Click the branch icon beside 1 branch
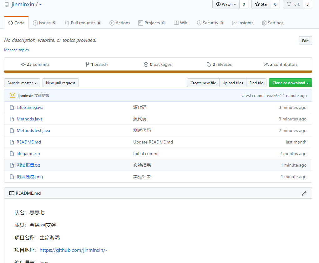 [x=87, y=65]
